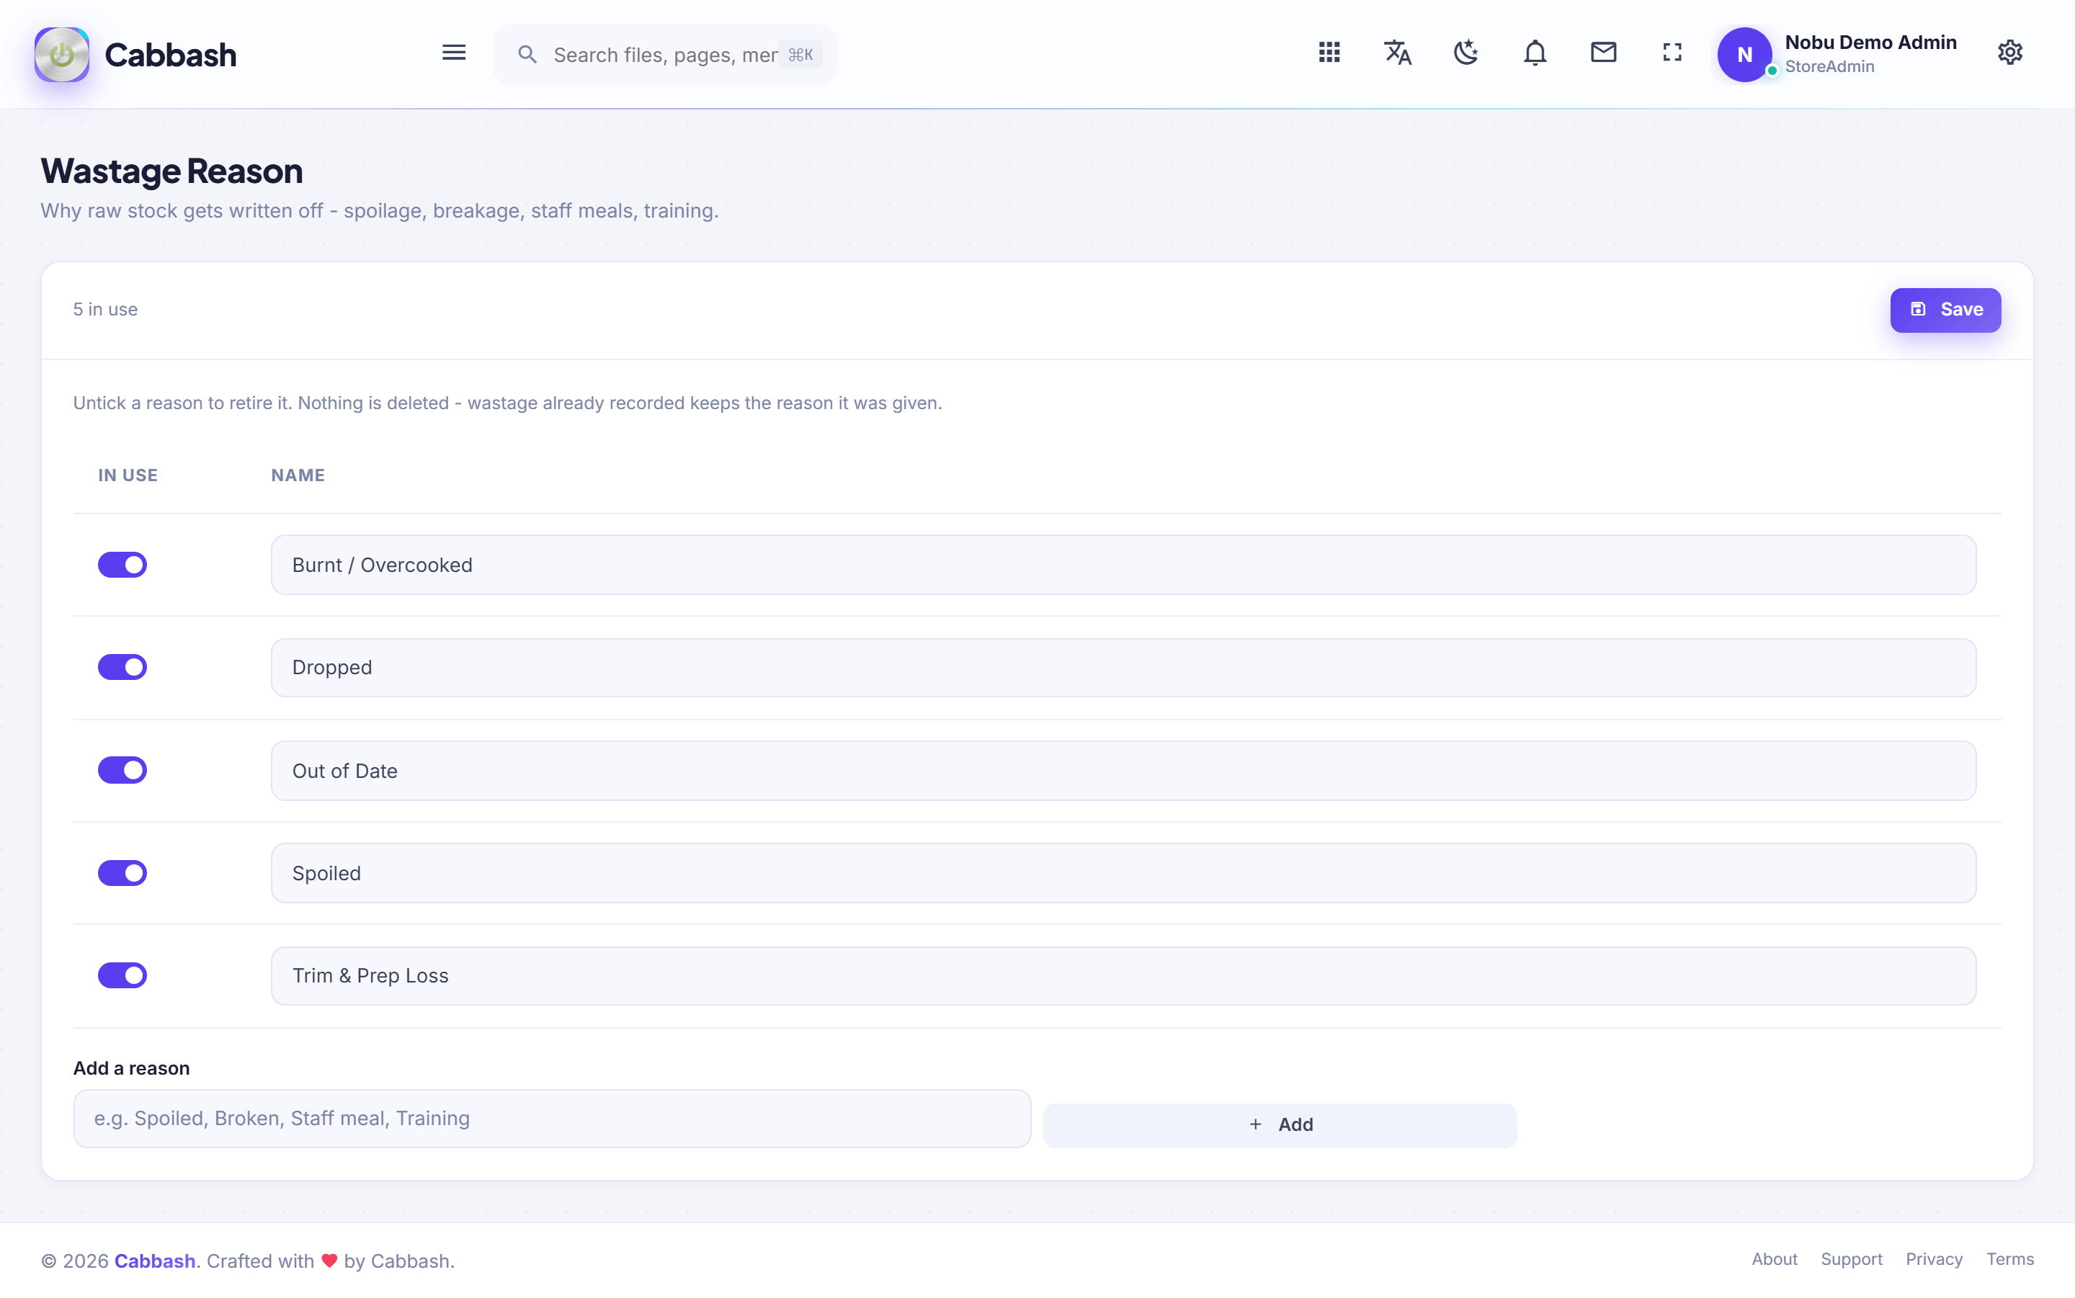Save the wastage reasons
Viewport: 2075px width, 1298px height.
coord(1945,310)
